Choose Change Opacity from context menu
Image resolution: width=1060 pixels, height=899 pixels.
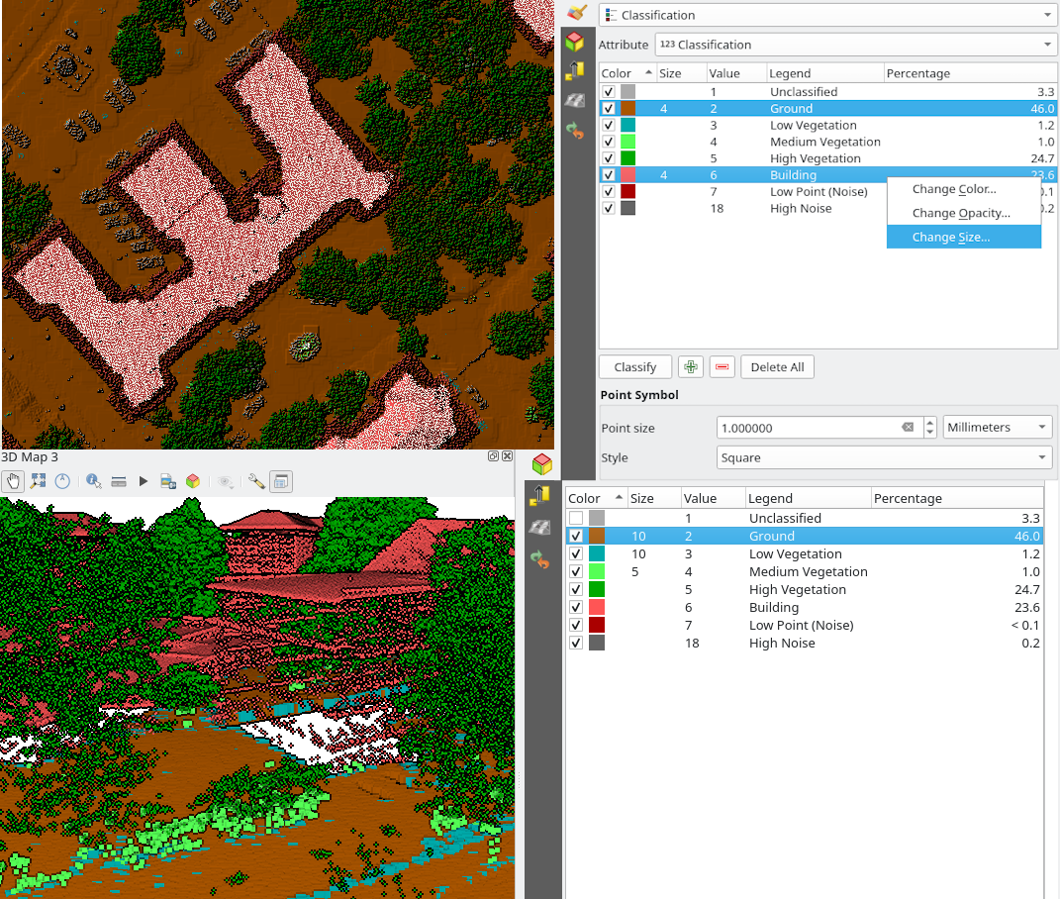click(x=960, y=213)
